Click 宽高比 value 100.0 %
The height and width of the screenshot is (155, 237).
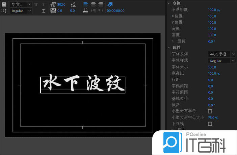pyautogui.click(x=214, y=74)
